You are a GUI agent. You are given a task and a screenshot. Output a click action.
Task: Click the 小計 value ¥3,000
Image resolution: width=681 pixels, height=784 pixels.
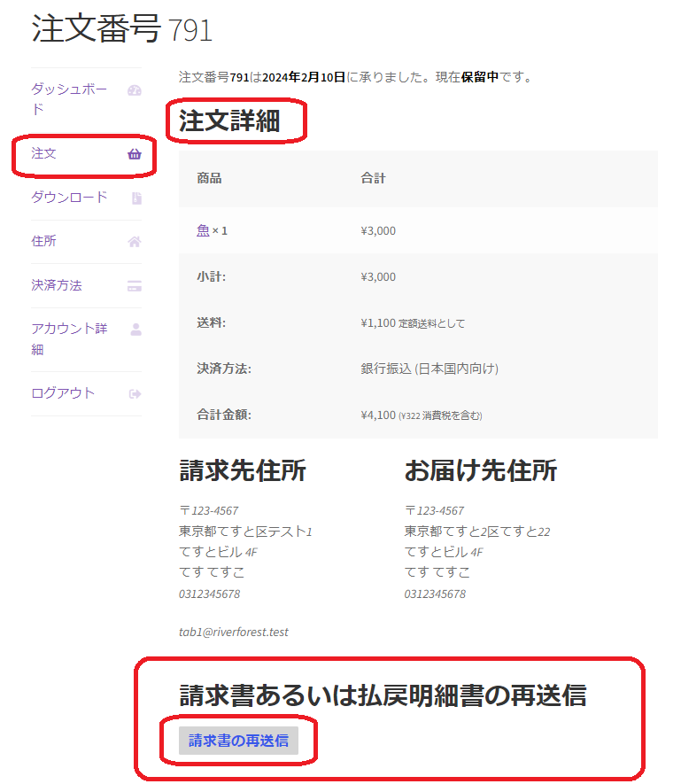[x=378, y=276]
